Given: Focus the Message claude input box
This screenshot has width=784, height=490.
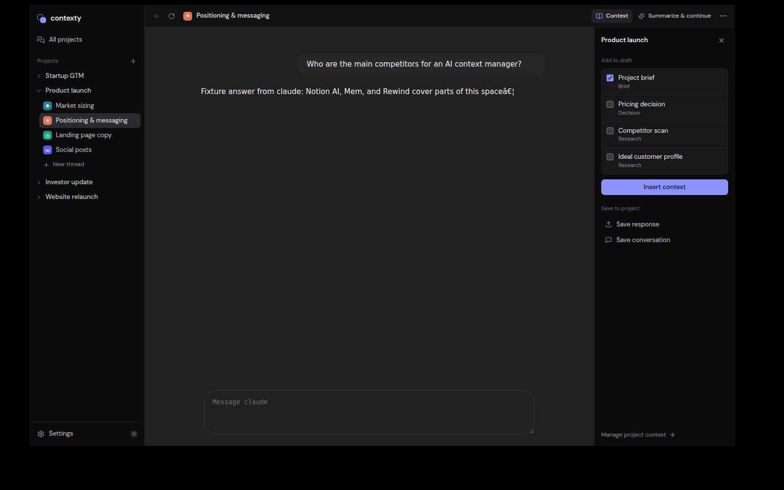Looking at the screenshot, I should pyautogui.click(x=369, y=412).
